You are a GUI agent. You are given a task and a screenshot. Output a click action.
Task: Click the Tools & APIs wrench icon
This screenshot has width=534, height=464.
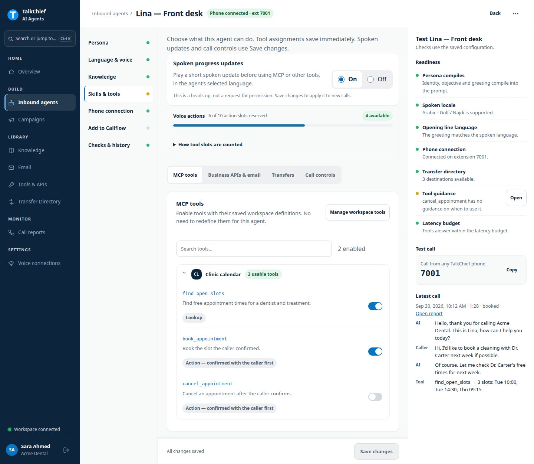11,184
